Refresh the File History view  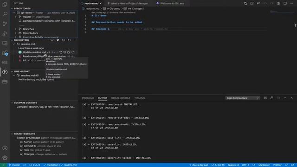coord(69,40)
